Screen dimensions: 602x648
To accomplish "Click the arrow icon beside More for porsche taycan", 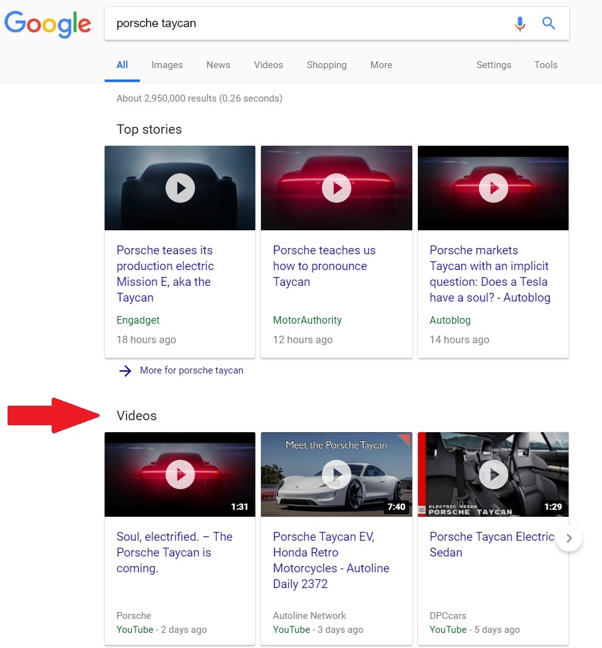I will coord(125,371).
